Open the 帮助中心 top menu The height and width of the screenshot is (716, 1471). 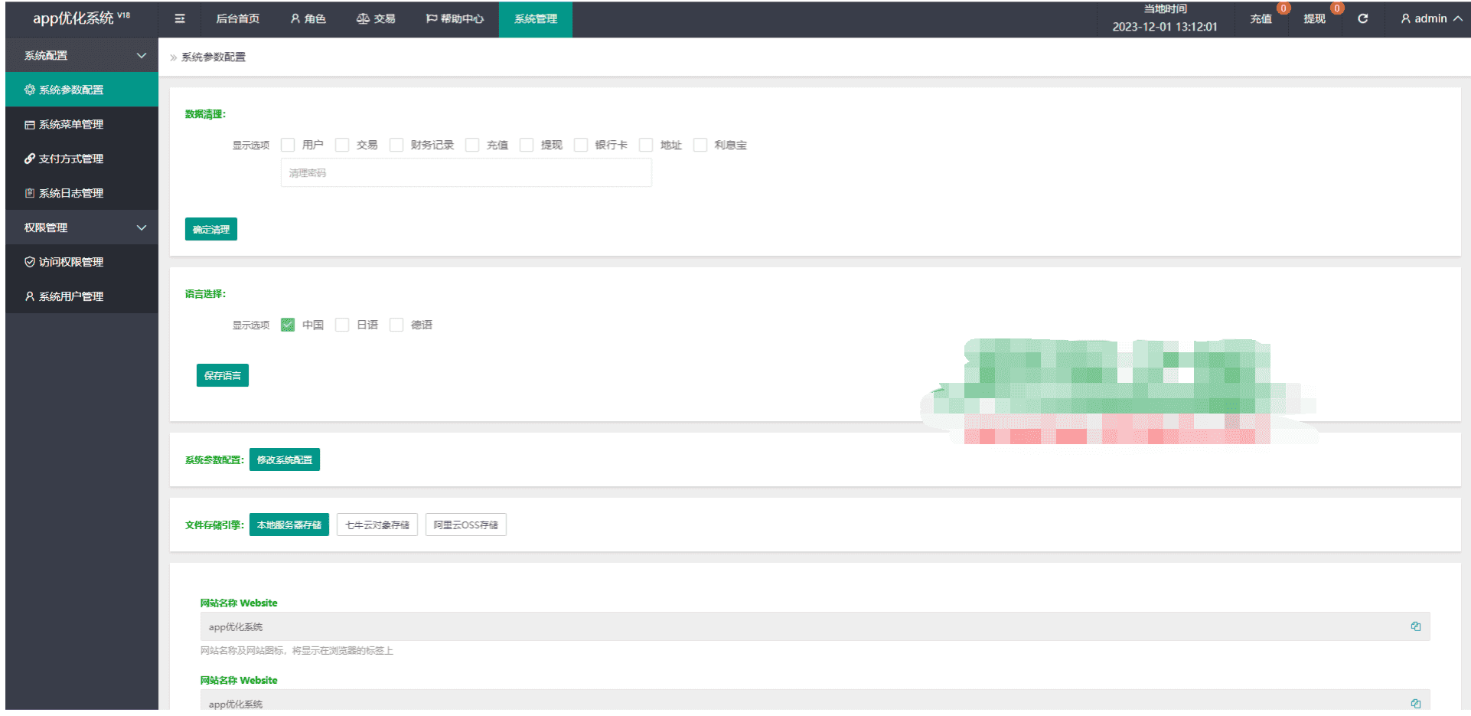point(455,18)
